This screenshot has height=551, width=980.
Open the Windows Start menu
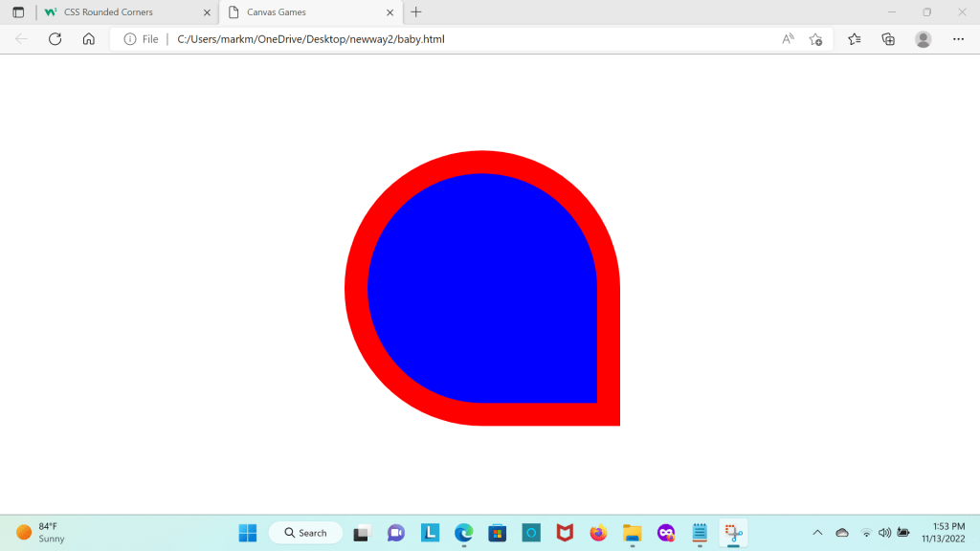(x=248, y=533)
